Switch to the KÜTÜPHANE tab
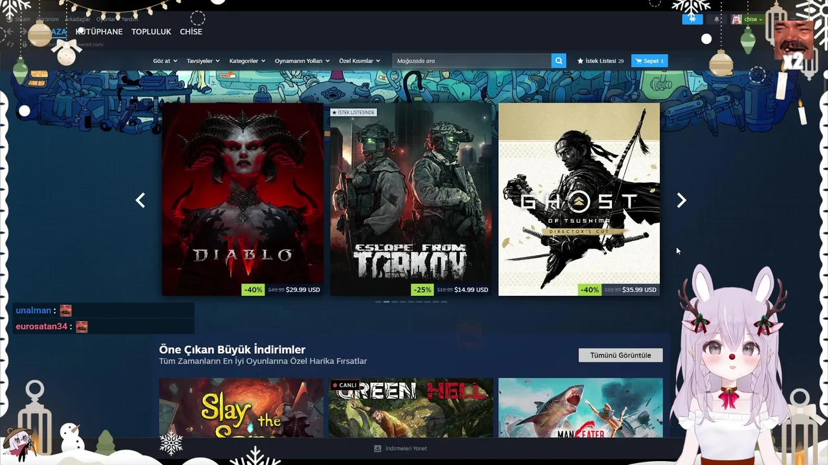828x465 pixels. 99,32
